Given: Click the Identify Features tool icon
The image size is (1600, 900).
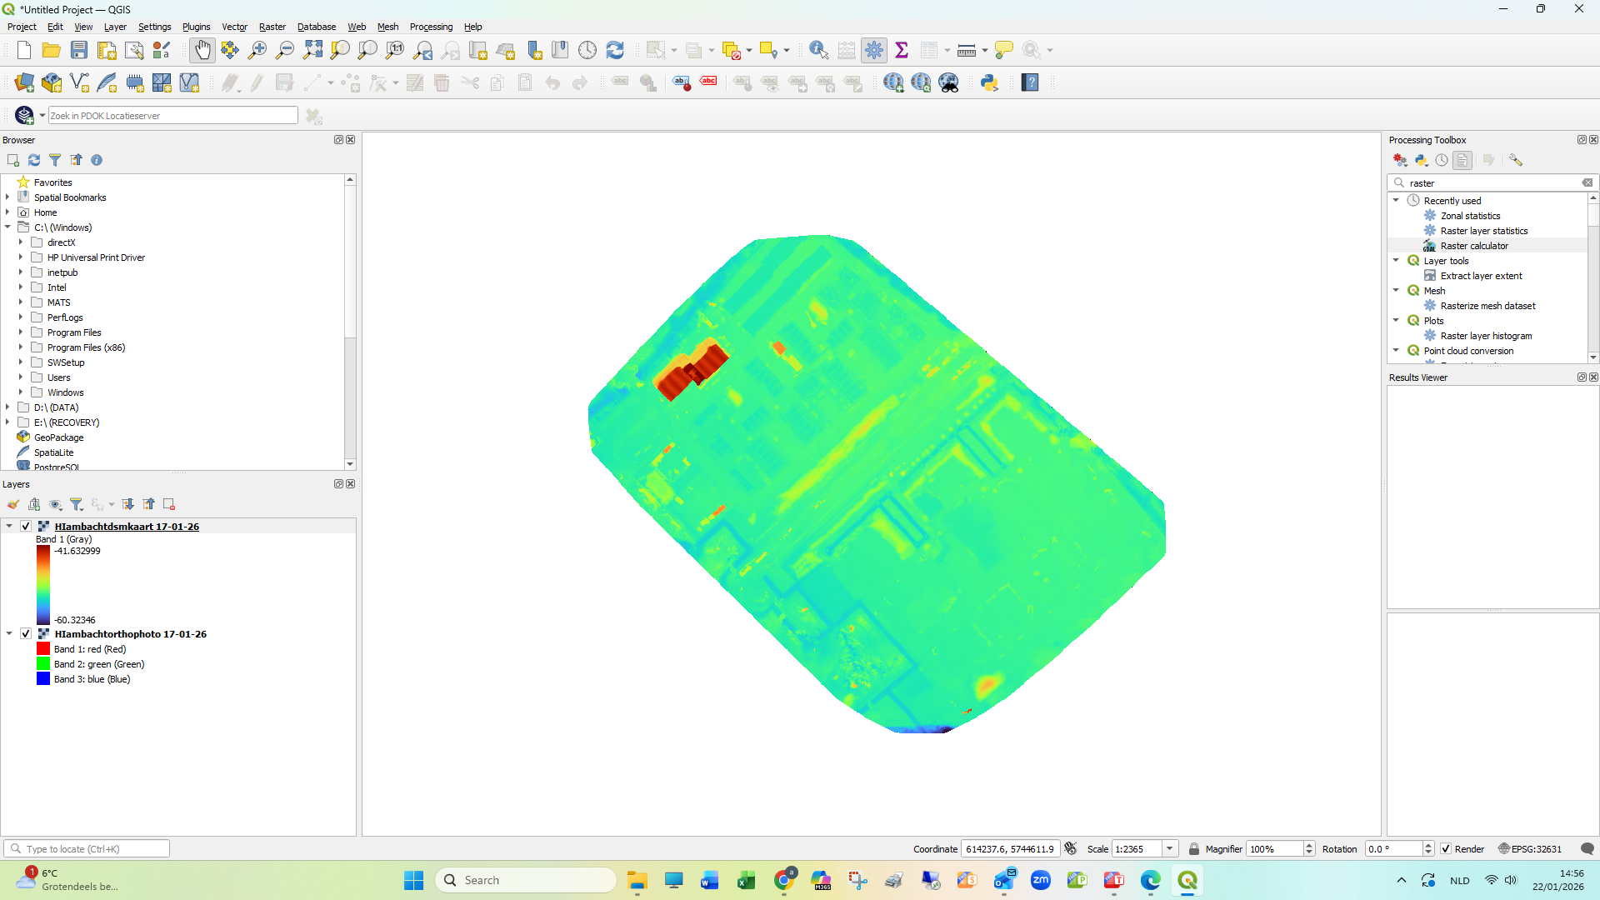Looking at the screenshot, I should (x=818, y=50).
